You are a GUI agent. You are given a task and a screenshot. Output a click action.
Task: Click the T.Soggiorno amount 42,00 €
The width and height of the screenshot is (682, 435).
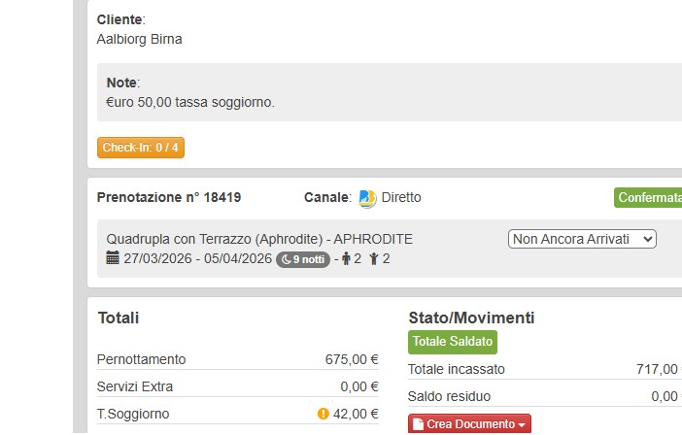tap(357, 414)
